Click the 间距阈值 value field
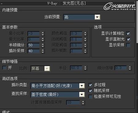 [x=76, y=45]
